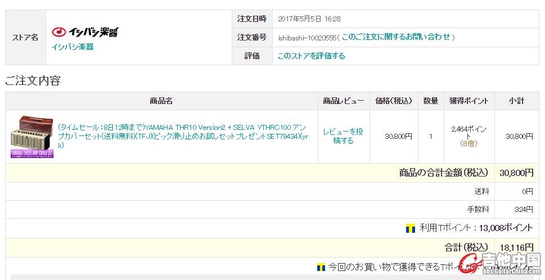Click T-point icon beside 今回のお買い物で獲得できる
Screen dimensions: 545x280
coord(321,267)
